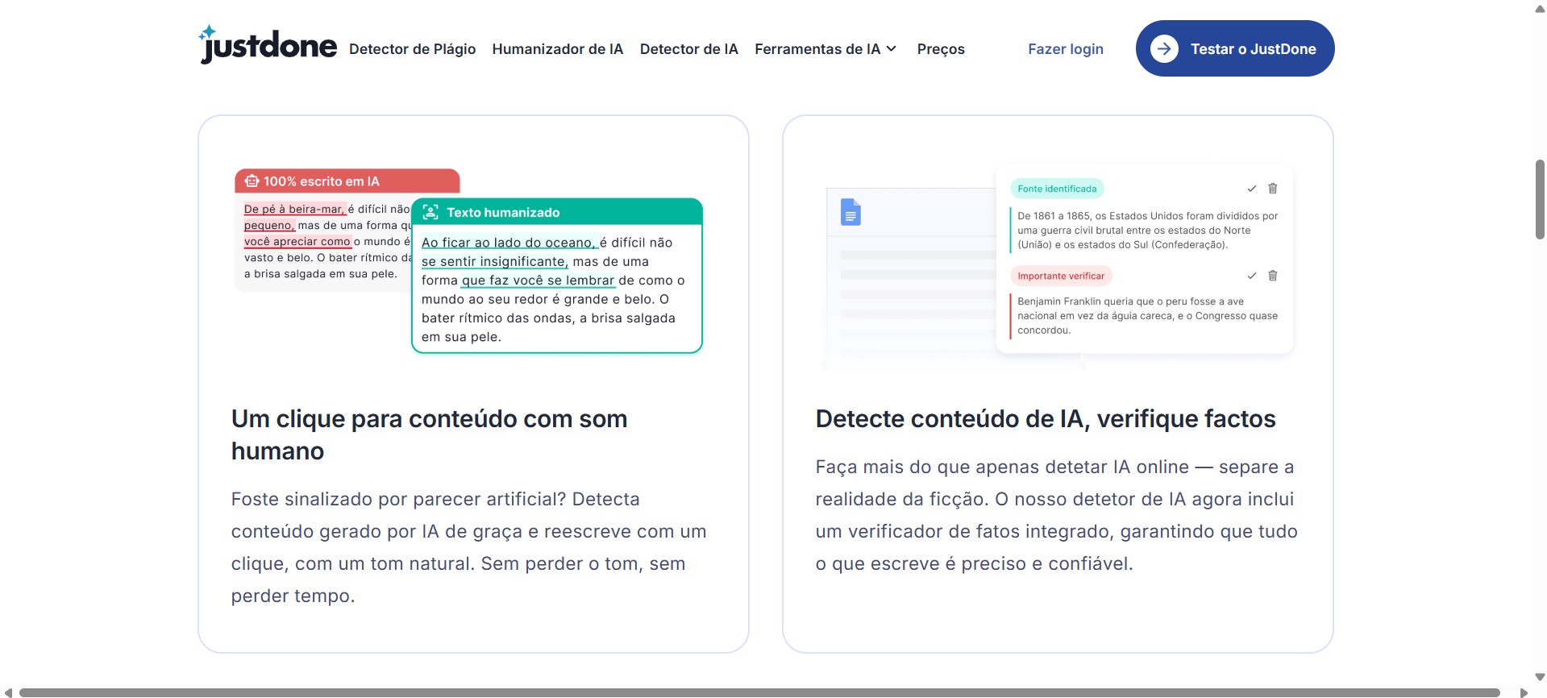Delete the "Fonte identificada" entry with its trash icon
Screen dimensions: 1547x698
[1273, 189]
